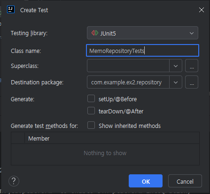Click the IntelliJ IDEA logo in title bar
Screen dimensions: 210x194
coord(11,9)
